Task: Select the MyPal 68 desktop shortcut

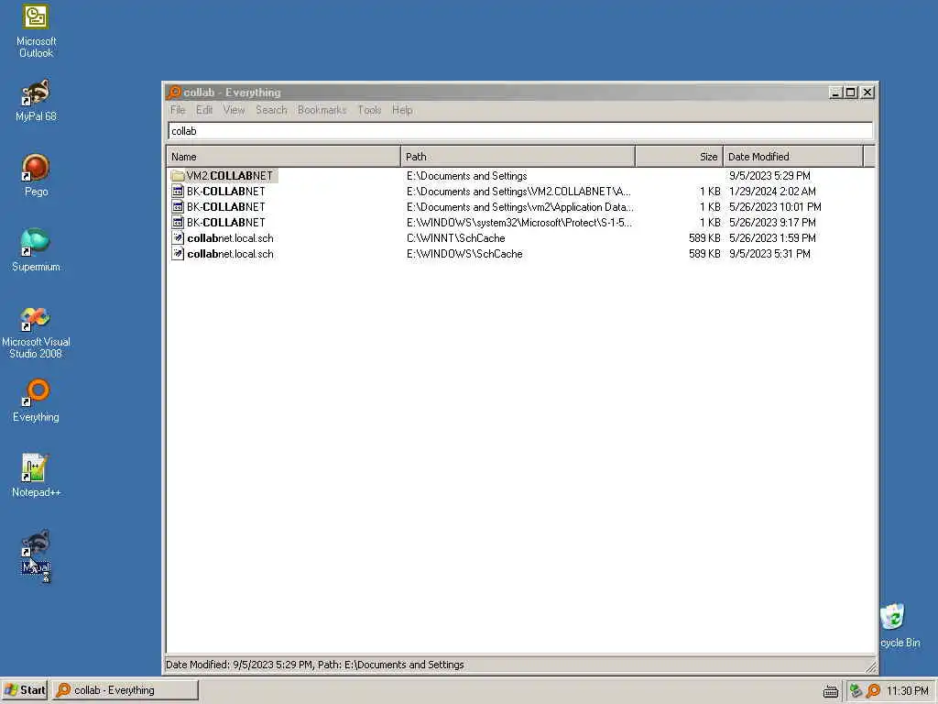Action: click(x=36, y=101)
